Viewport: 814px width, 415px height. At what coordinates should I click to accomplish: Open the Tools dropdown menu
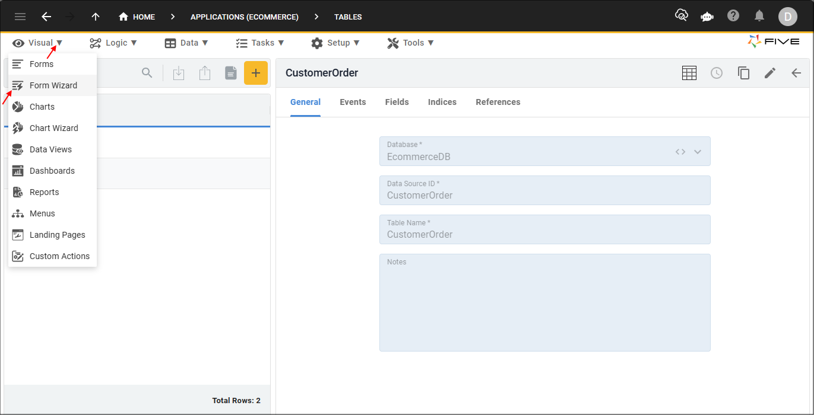(411, 43)
